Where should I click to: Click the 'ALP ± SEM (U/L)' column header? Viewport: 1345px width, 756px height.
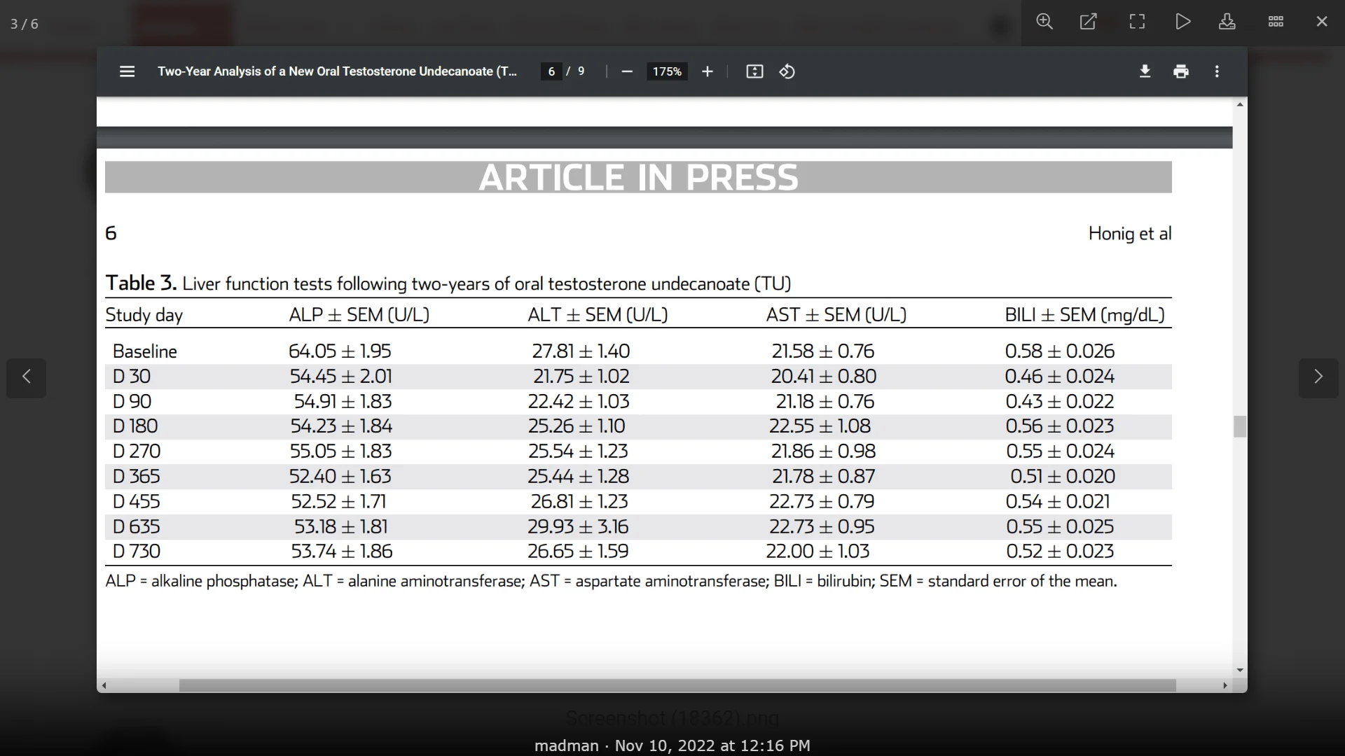(x=359, y=315)
